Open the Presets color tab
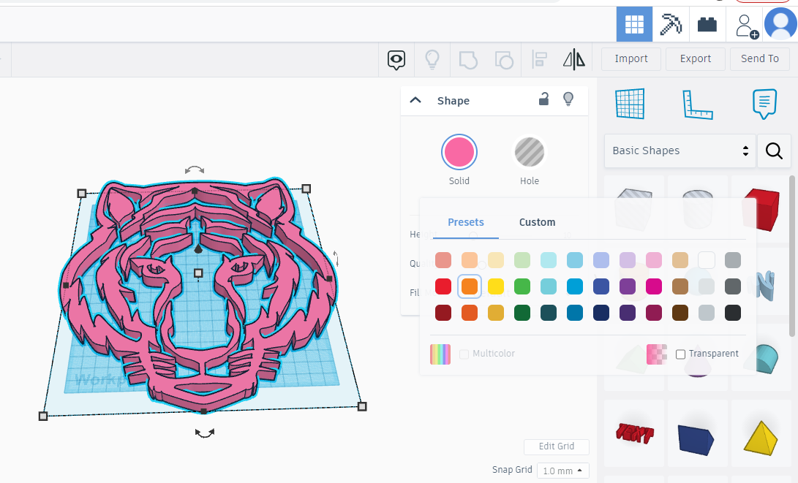Viewport: 798px width, 483px height. pos(466,222)
